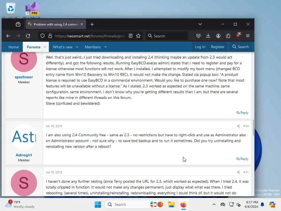Image resolution: width=281 pixels, height=211 pixels.
Task: Open the #11 post permalink
Action: click(x=246, y=172)
